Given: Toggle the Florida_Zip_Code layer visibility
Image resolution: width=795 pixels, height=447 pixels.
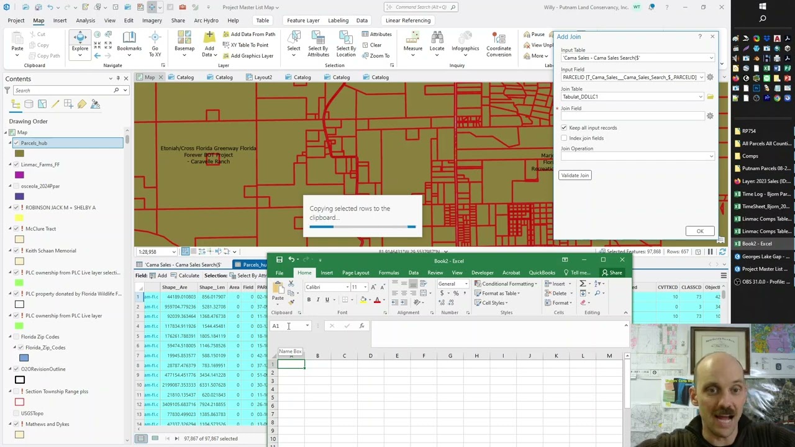Looking at the screenshot, I should tap(21, 348).
